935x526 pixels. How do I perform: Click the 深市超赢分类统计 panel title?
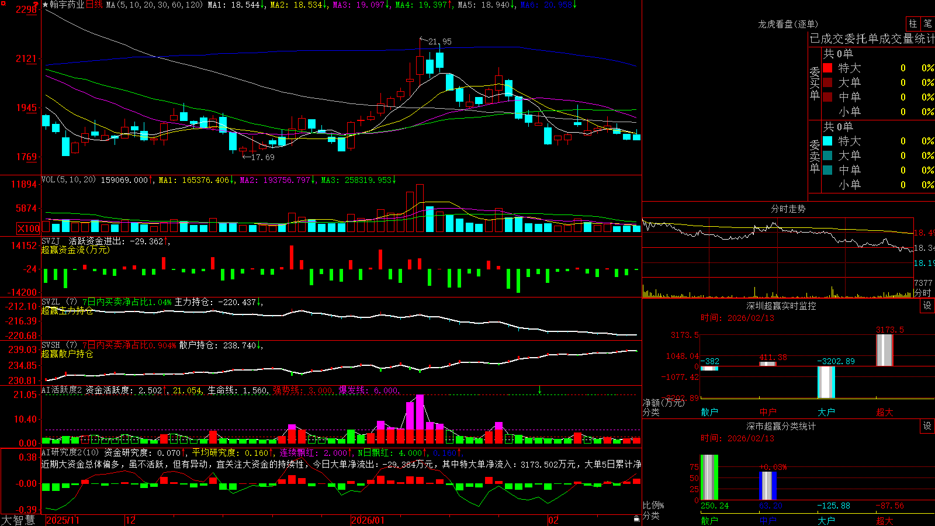[x=781, y=426]
